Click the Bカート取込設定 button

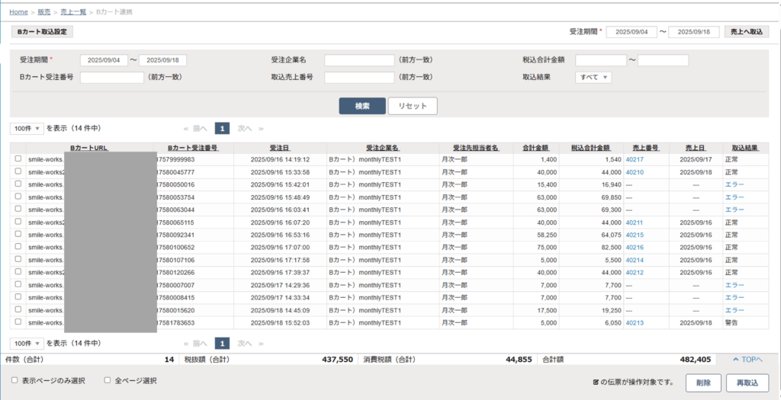pyautogui.click(x=42, y=33)
